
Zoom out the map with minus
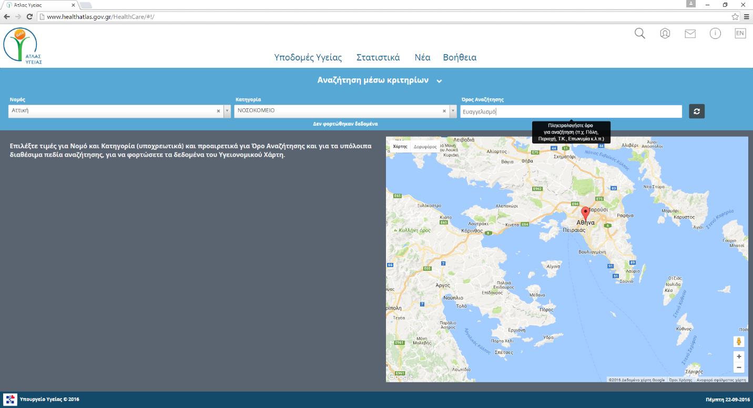(739, 368)
